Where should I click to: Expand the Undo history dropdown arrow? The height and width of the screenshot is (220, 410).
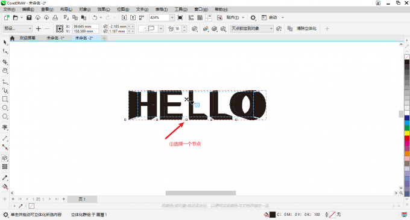pos(101,17)
